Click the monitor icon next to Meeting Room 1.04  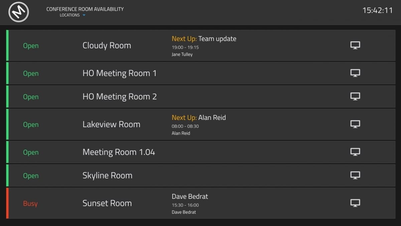coord(355,152)
